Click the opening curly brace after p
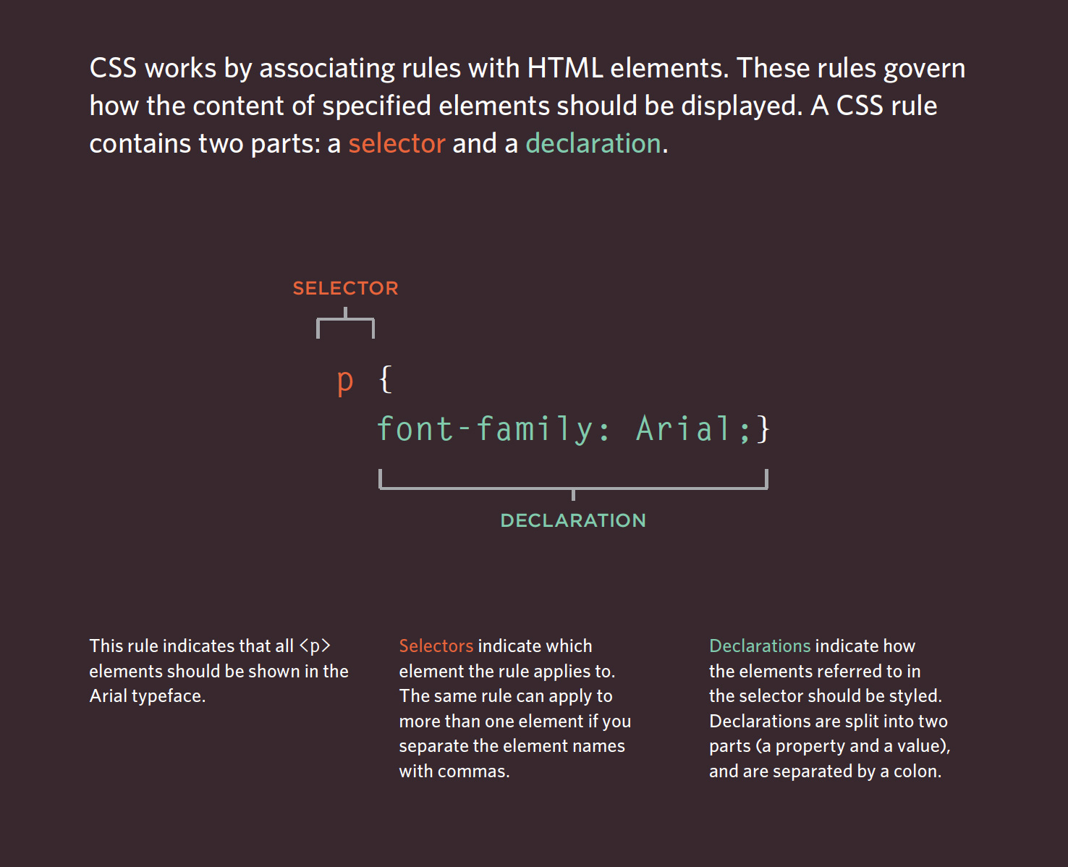 [386, 379]
